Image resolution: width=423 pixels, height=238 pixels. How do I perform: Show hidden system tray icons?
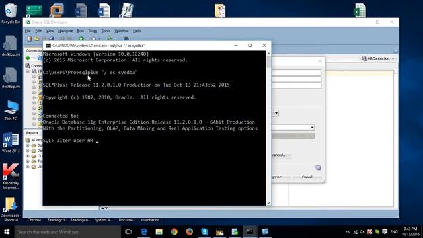point(348,232)
